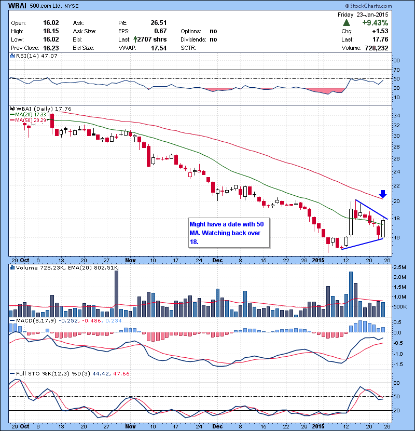The image size is (415, 431).
Task: Click the Ask label
Action: coord(78,23)
